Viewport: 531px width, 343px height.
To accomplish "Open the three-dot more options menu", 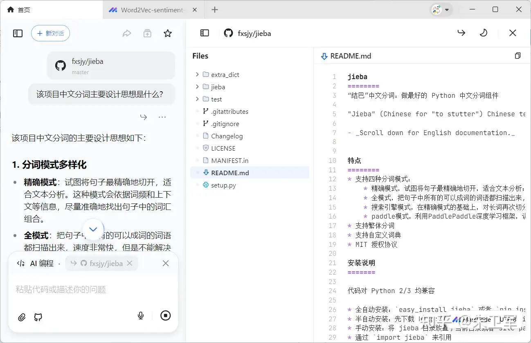I will click(x=162, y=117).
